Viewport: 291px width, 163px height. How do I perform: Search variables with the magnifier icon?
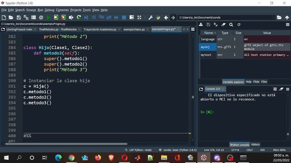tap(231, 24)
